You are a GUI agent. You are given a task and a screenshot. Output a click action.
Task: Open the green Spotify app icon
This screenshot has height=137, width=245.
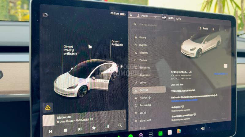pyautogui.click(x=131, y=135)
